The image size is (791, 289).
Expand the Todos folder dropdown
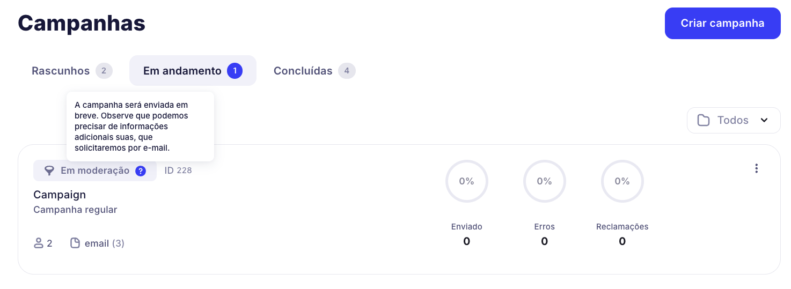point(733,120)
